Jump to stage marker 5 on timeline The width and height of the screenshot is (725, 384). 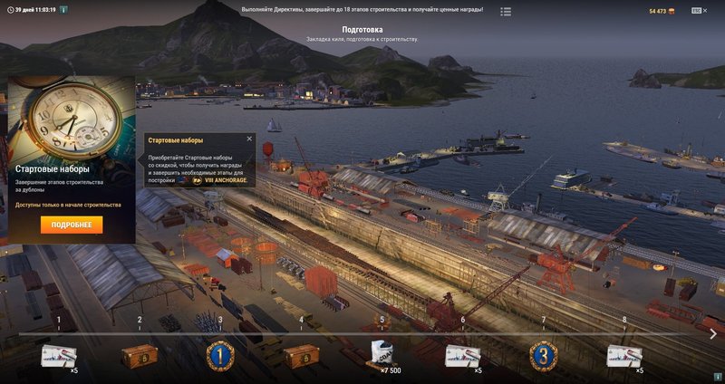(x=382, y=320)
